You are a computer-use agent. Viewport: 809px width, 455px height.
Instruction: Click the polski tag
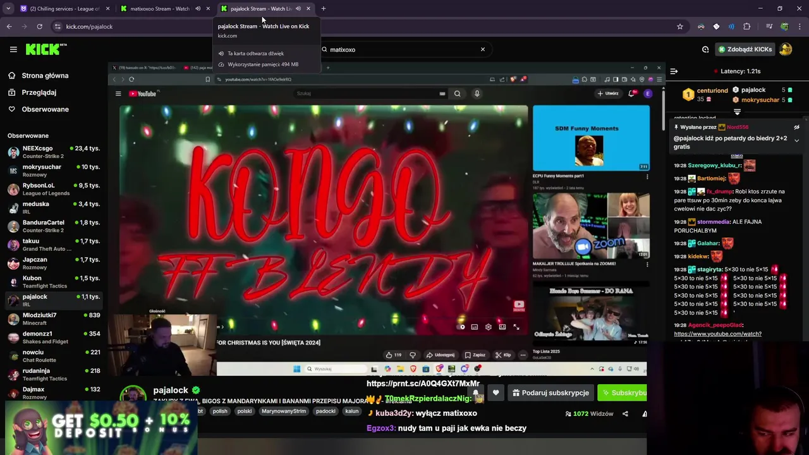point(245,411)
